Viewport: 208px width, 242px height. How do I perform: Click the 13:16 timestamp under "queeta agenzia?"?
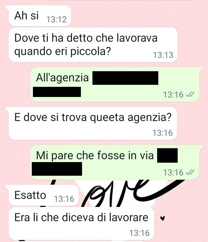(163, 133)
